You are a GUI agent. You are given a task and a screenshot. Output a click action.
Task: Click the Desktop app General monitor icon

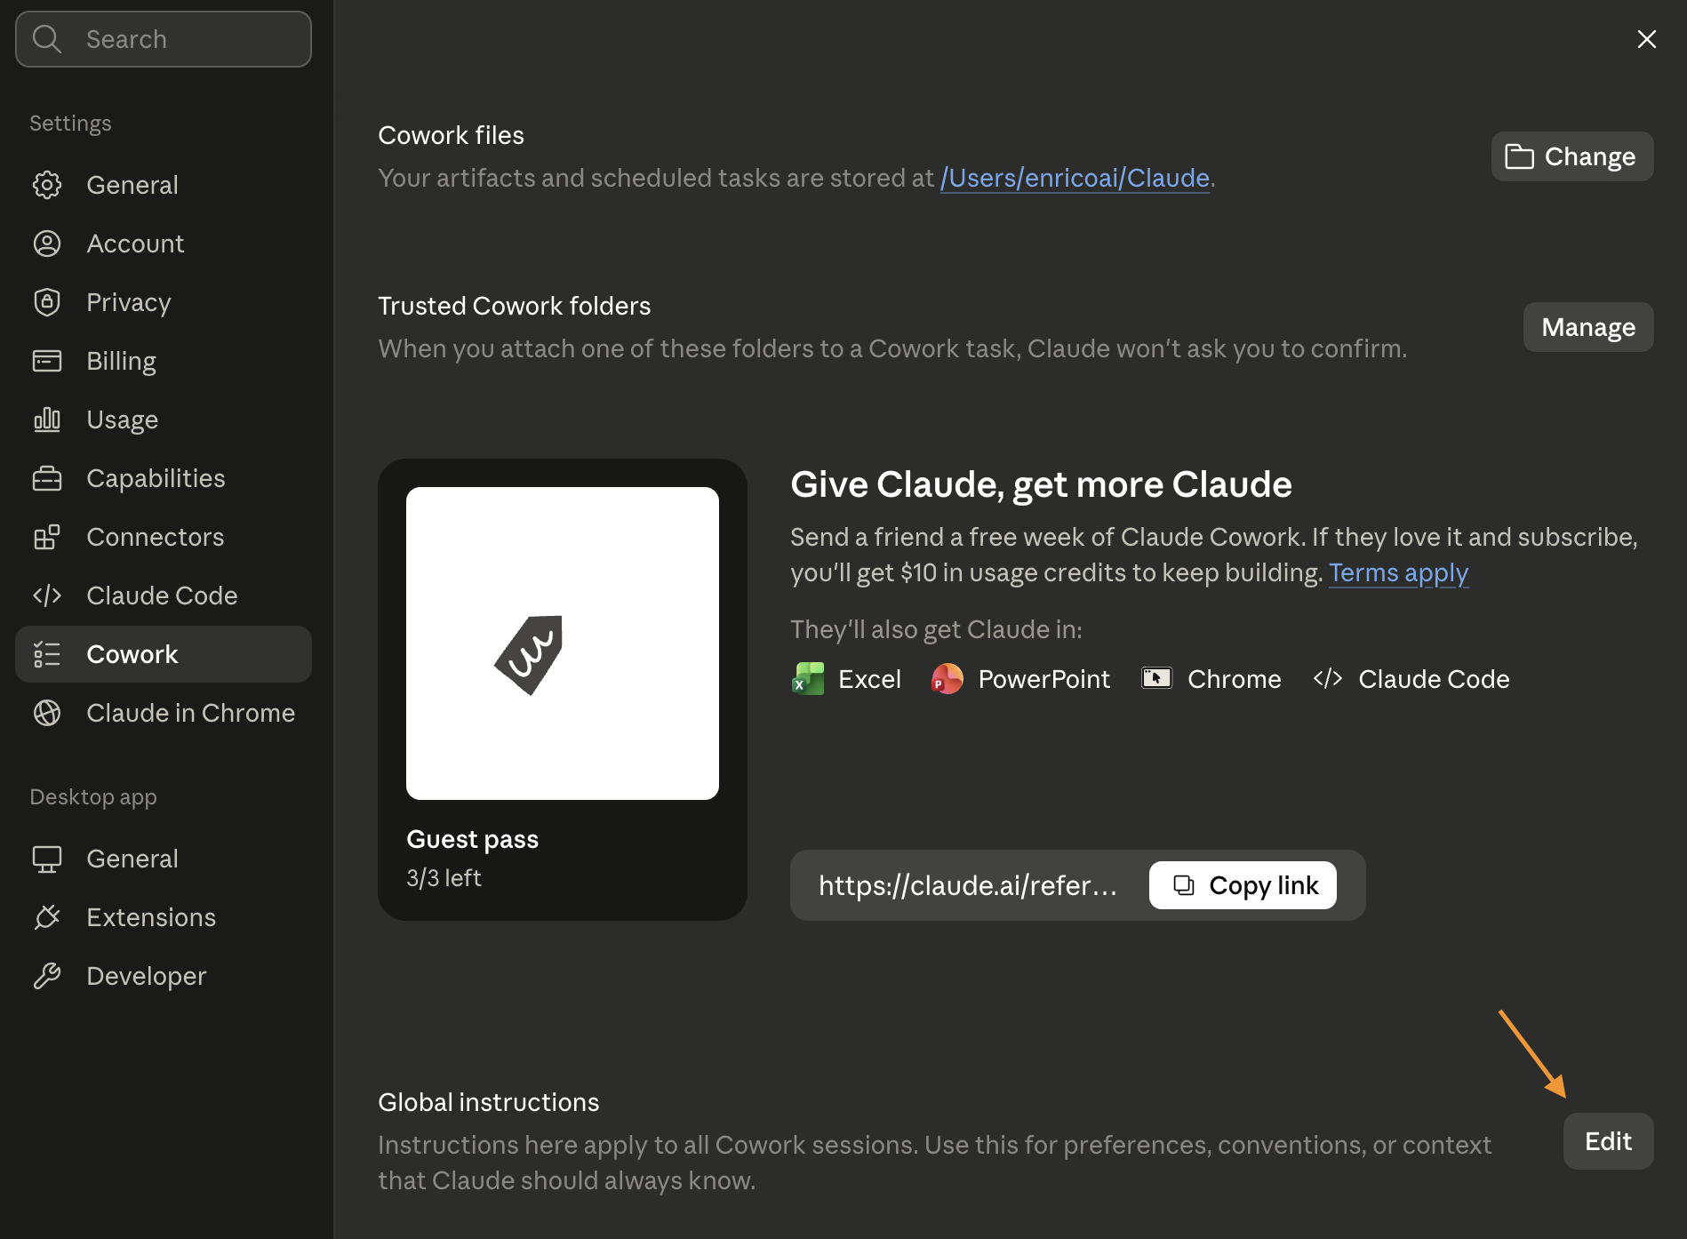tap(47, 859)
